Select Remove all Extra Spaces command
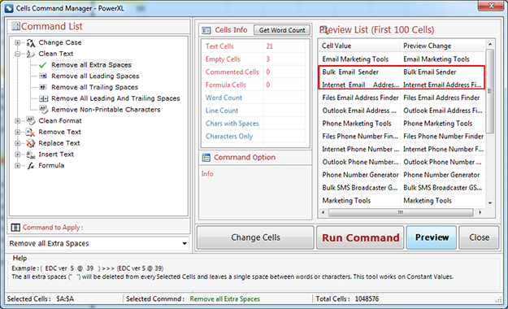Viewport: 508px width, 309px height. (91, 65)
